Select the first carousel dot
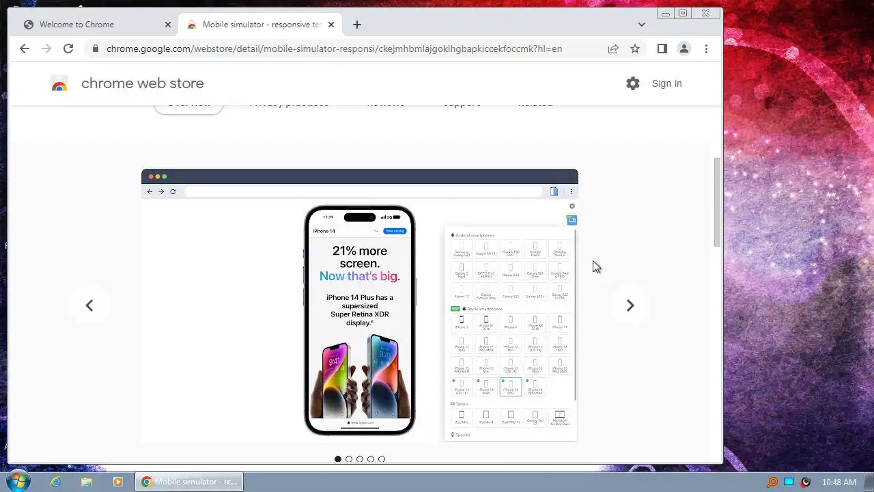The height and width of the screenshot is (492, 874). (338, 459)
